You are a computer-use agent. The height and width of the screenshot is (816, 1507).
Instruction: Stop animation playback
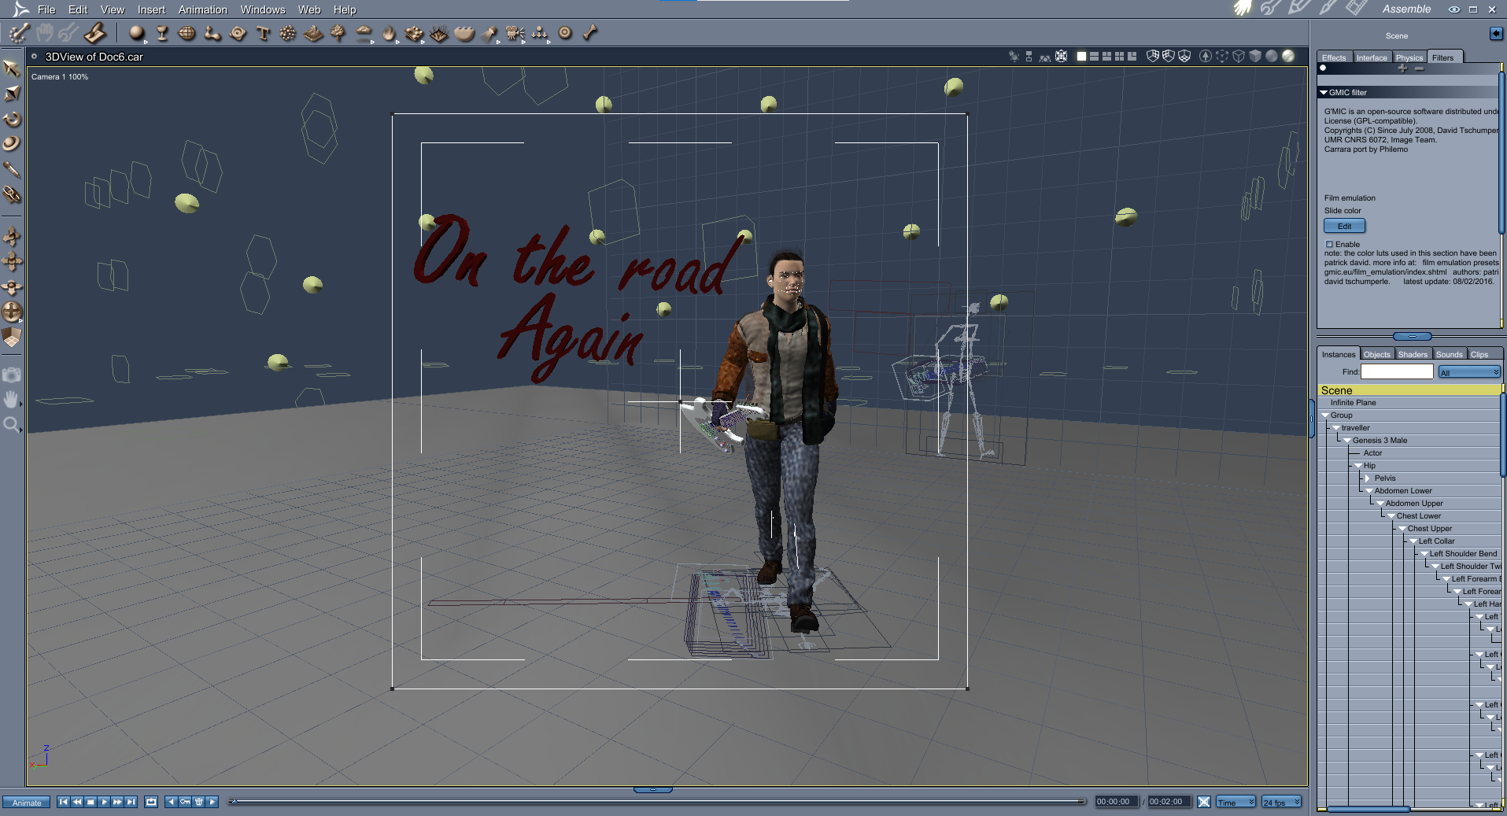coord(90,802)
